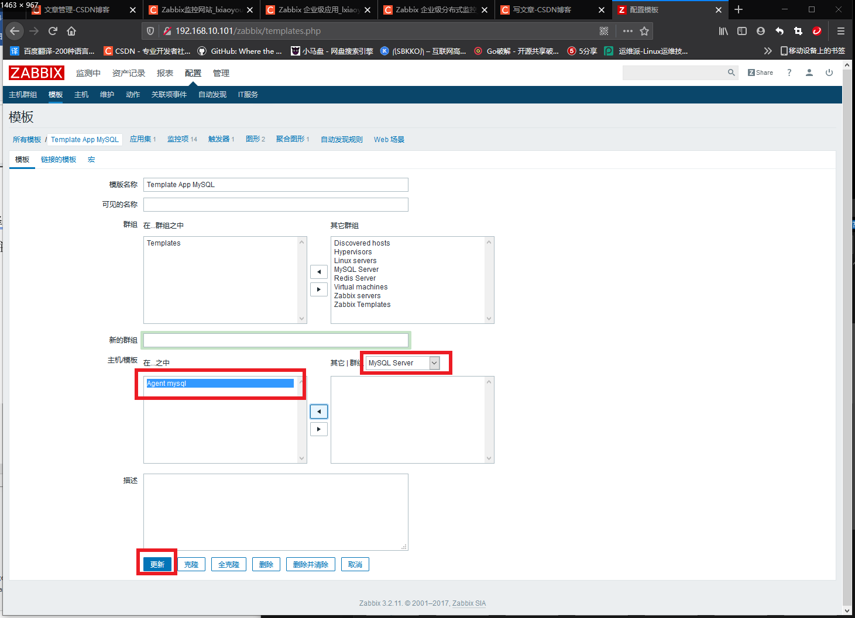Click the Zabbix search input box

click(674, 72)
